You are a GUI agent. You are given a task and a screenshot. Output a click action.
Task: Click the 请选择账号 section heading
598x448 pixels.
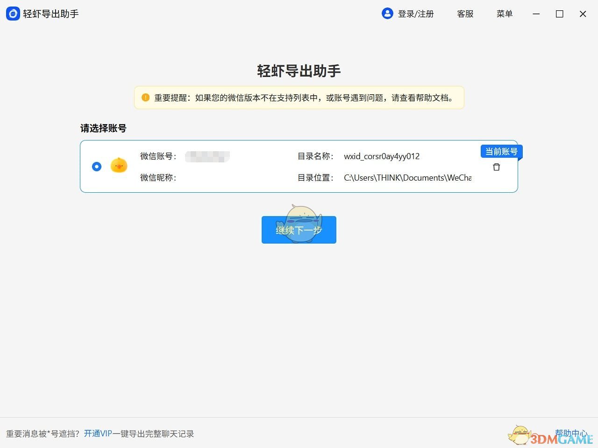(x=103, y=128)
